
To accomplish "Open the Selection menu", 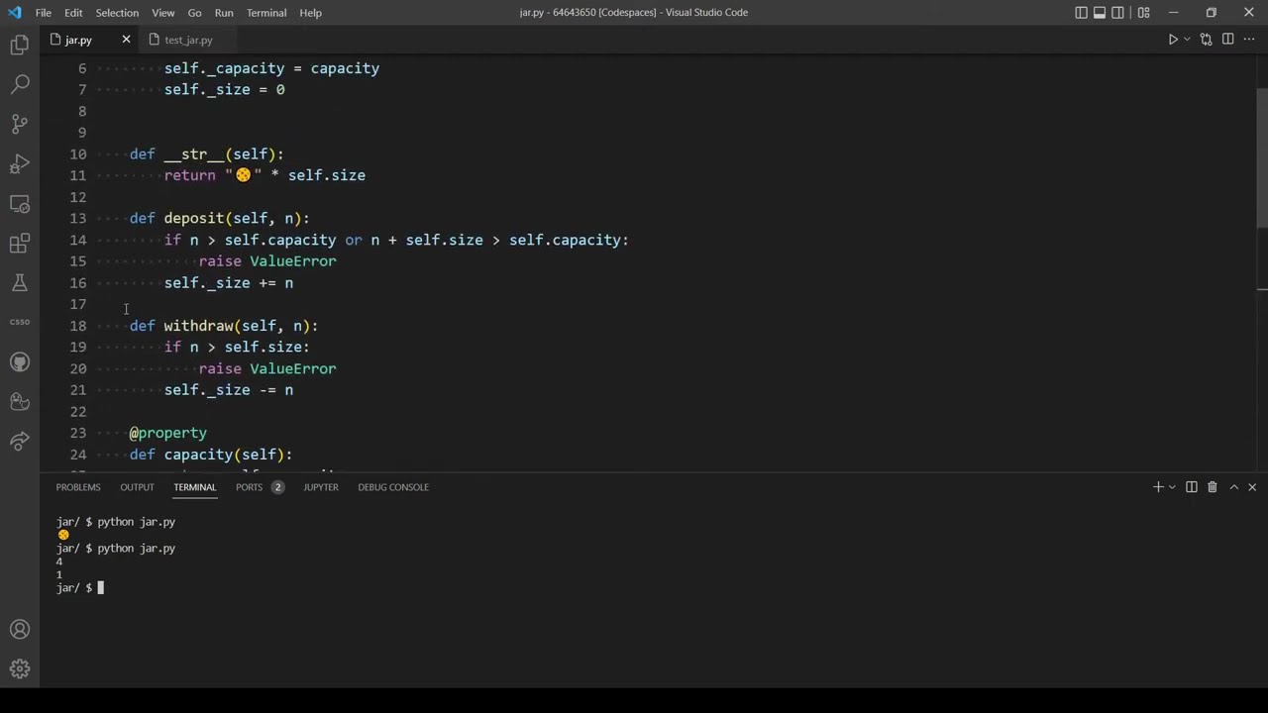I will coord(117,13).
